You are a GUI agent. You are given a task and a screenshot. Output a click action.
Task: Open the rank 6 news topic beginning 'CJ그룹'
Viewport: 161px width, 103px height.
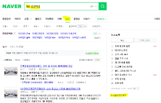tap(124, 67)
